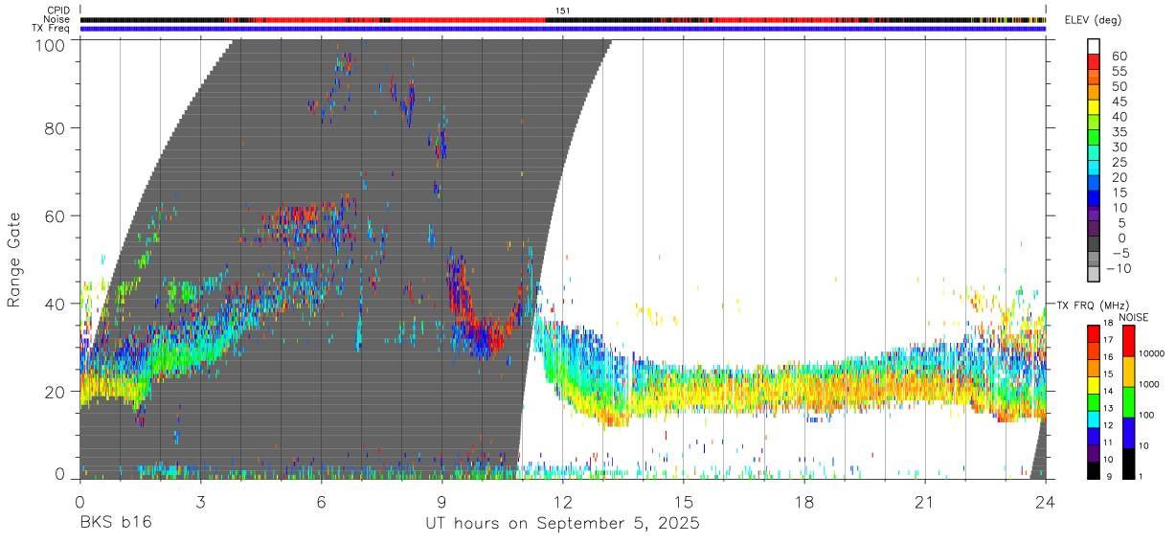Click elevation legend value -10

point(1118,267)
